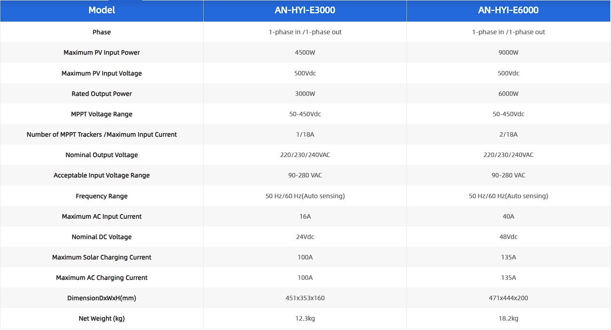Click the Acceptable Input Voltage Range label

pos(102,175)
